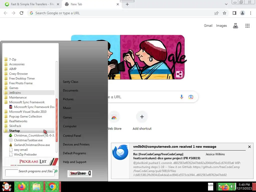This screenshot has height=192, width=256.
Task: Launch Christmas_Countdown from Startup
Action: [32, 135]
